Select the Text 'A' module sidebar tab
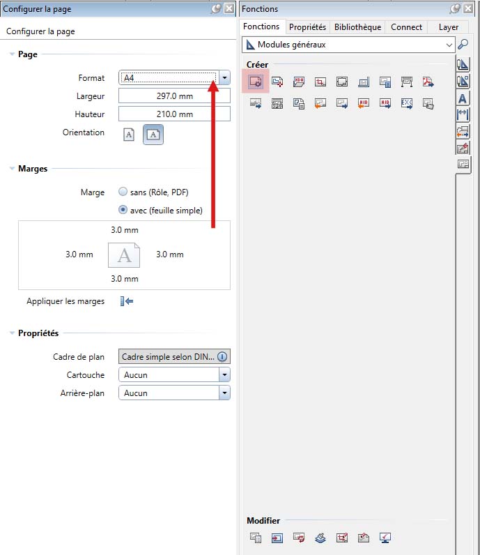The width and height of the screenshot is (480, 555). (x=463, y=98)
